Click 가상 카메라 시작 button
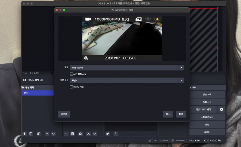The height and width of the screenshot is (147, 241). click(x=204, y=109)
